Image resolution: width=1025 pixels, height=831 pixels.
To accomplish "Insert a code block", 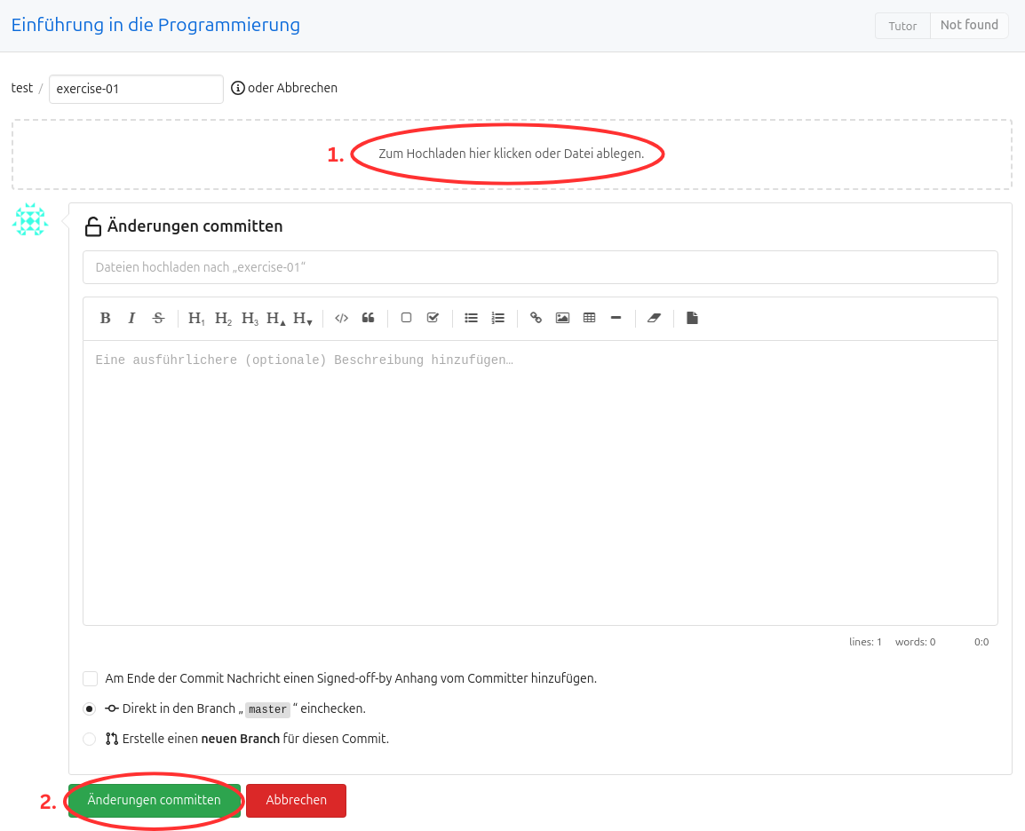I will coord(341,317).
